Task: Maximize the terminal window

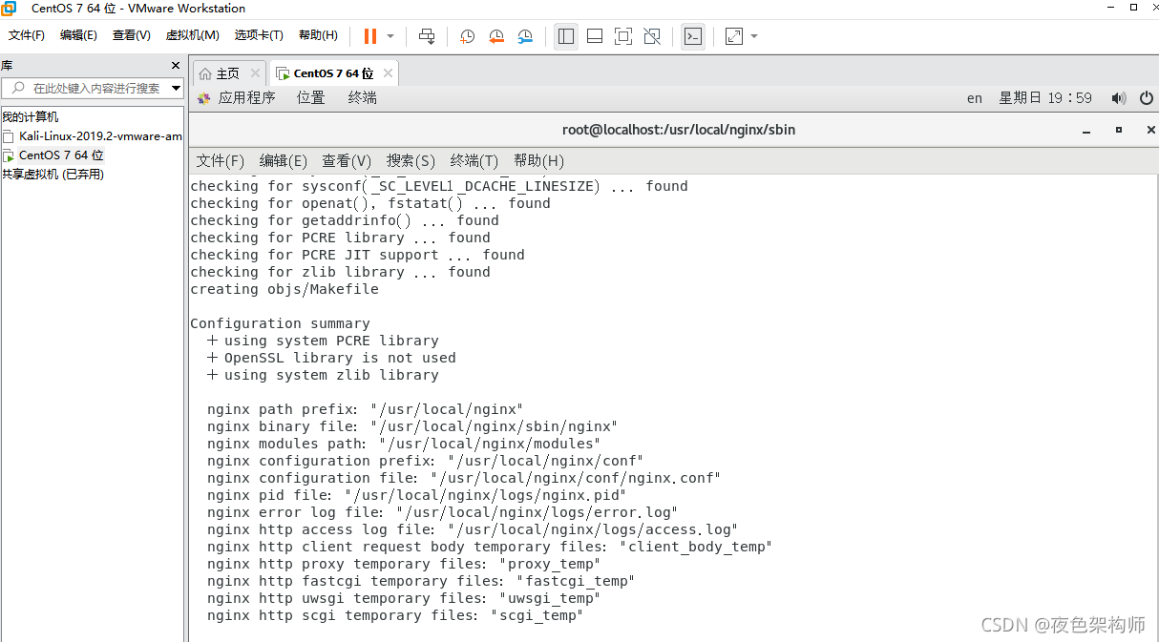Action: pyautogui.click(x=1118, y=130)
